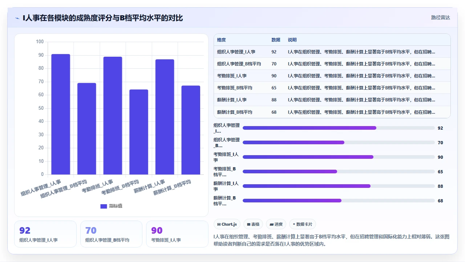Click the 数据 column header
Viewport: 465px width, 262px height.
click(x=276, y=40)
